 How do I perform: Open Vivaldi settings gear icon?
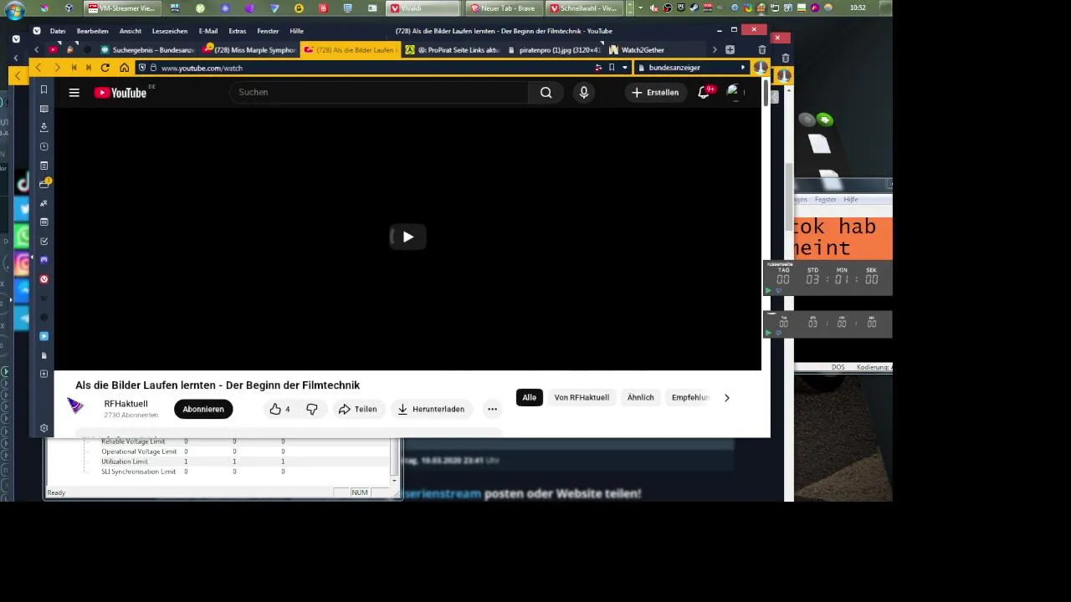tap(44, 428)
